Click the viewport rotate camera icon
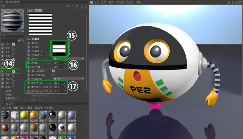This screenshot has width=243, height=139. (237, 2)
